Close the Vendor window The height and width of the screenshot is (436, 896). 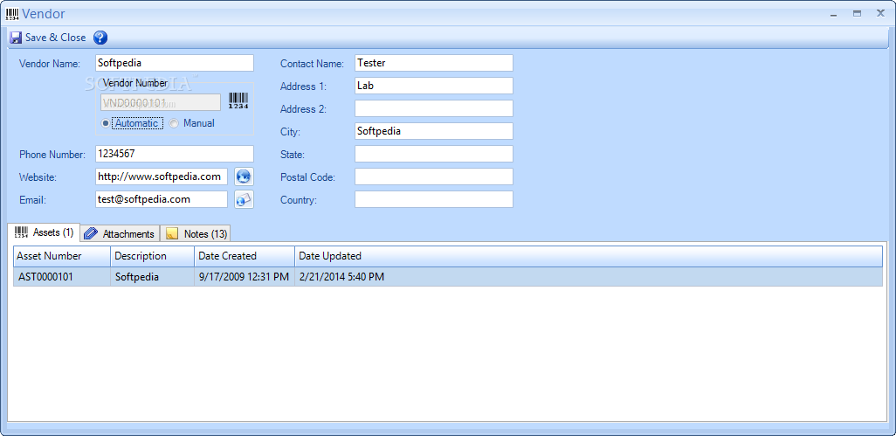point(880,13)
